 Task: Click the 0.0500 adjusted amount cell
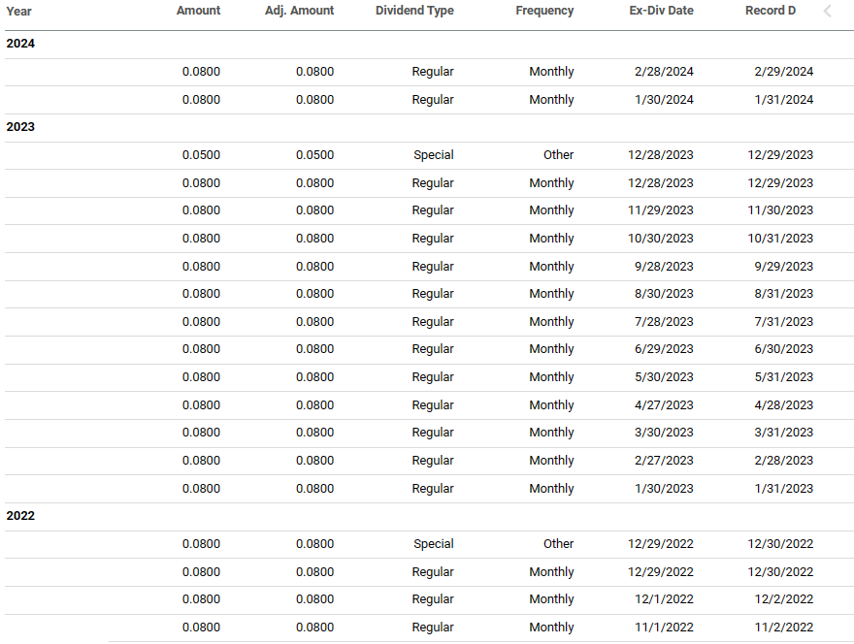tap(314, 154)
